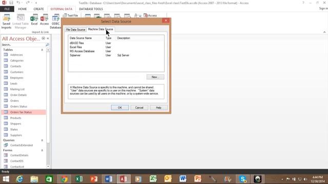Click the navigation pane search field
Viewport: 328px width, 184px height.
click(x=23, y=44)
